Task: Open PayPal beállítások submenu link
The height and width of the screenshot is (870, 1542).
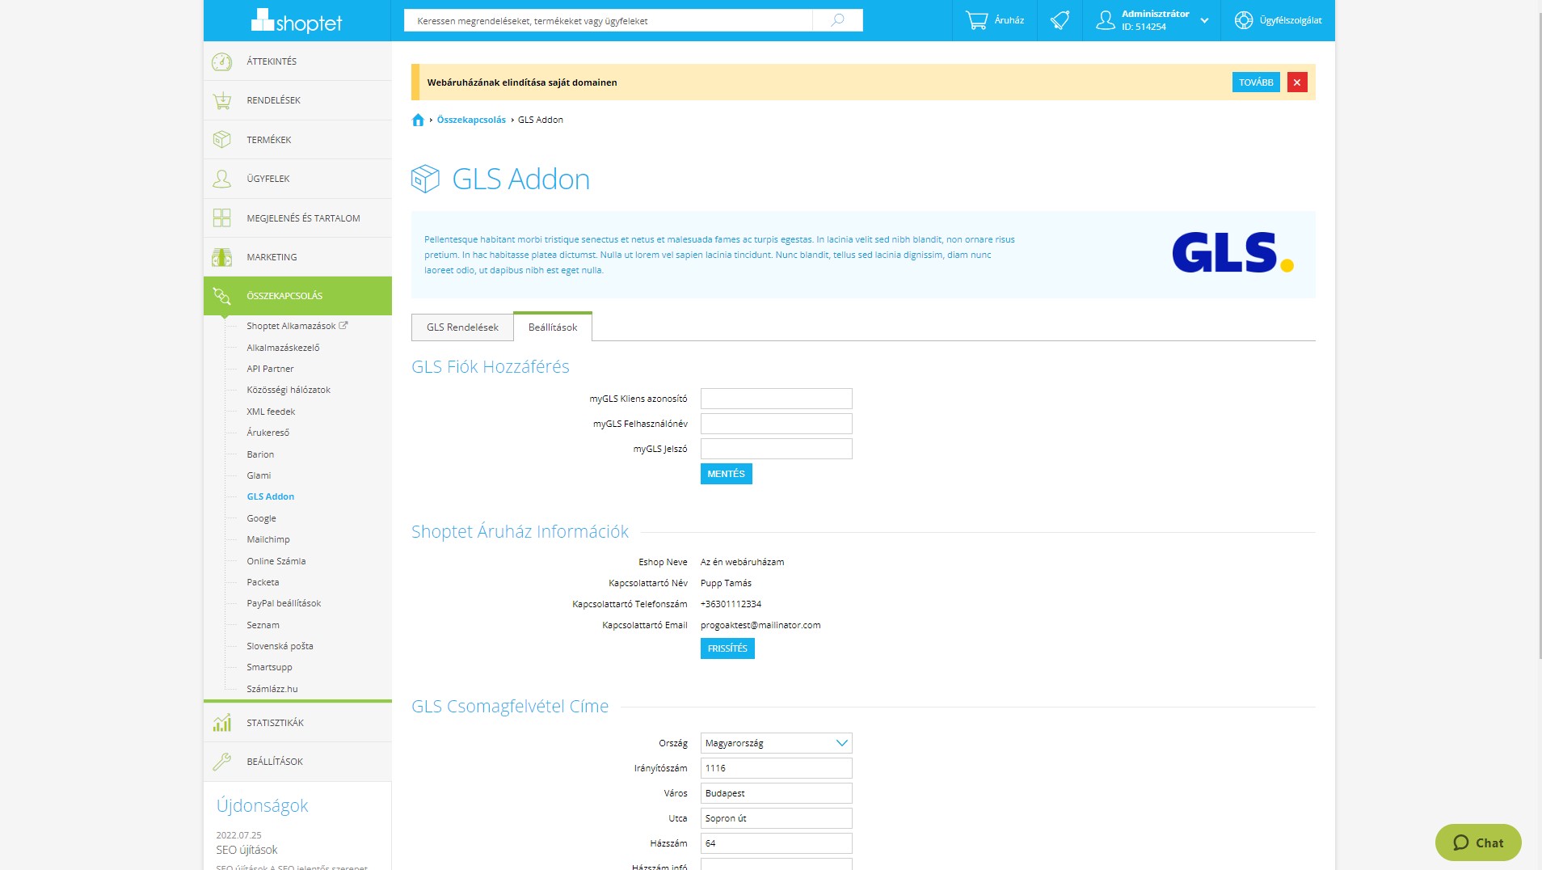Action: click(284, 603)
